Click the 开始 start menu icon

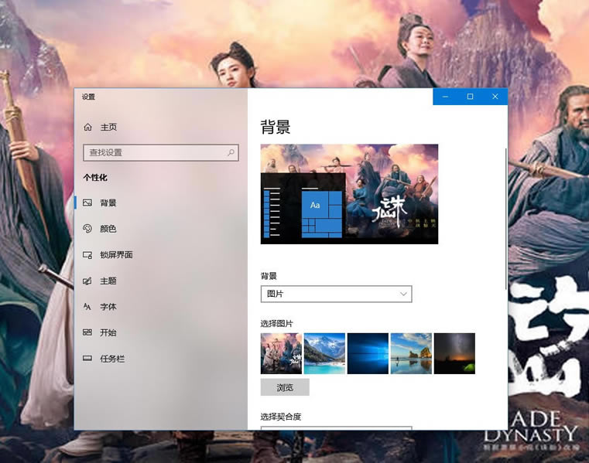(x=87, y=332)
